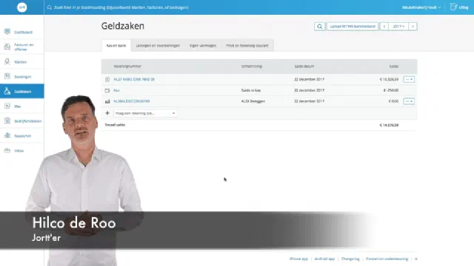The width and height of the screenshot is (474, 266).
Task: Click the € -750,00 Kas balance
Action: [x=391, y=90]
